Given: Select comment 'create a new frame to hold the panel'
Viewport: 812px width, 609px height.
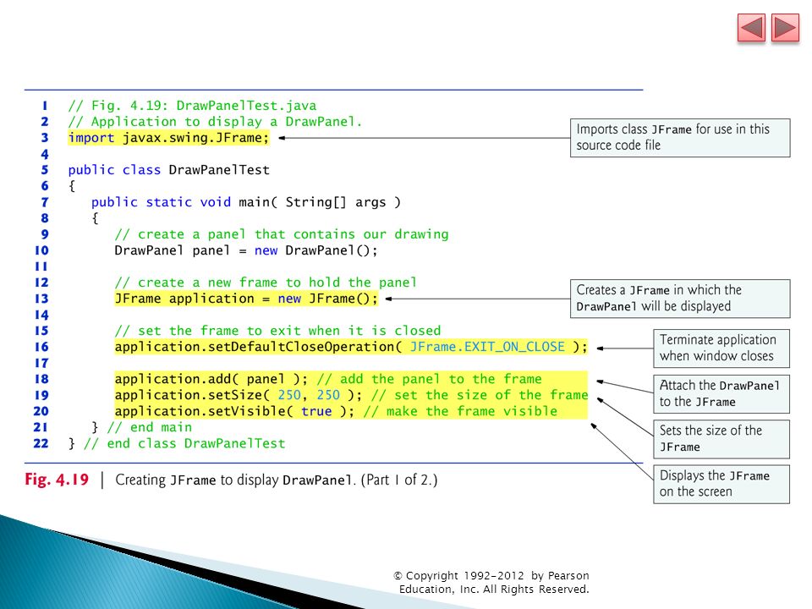Looking at the screenshot, I should pyautogui.click(x=266, y=283).
